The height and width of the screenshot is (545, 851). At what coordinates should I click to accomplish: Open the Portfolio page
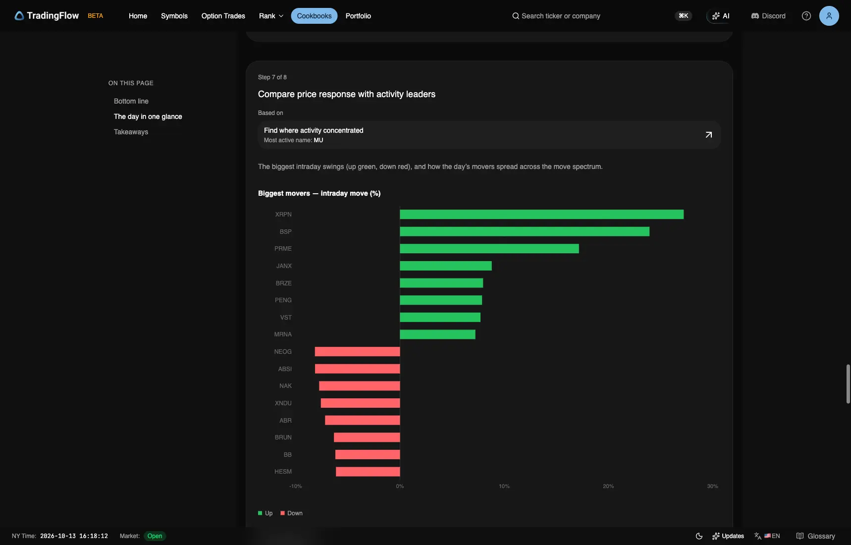pyautogui.click(x=358, y=16)
